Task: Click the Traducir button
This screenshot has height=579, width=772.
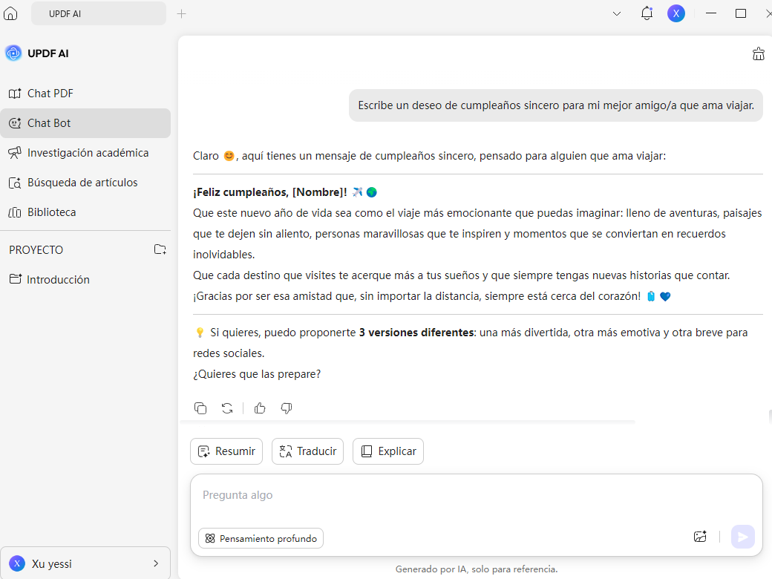Action: click(x=307, y=451)
